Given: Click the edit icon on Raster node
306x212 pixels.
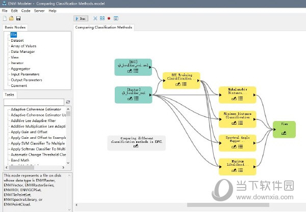Looking at the screenshot, I should click(x=130, y=99).
